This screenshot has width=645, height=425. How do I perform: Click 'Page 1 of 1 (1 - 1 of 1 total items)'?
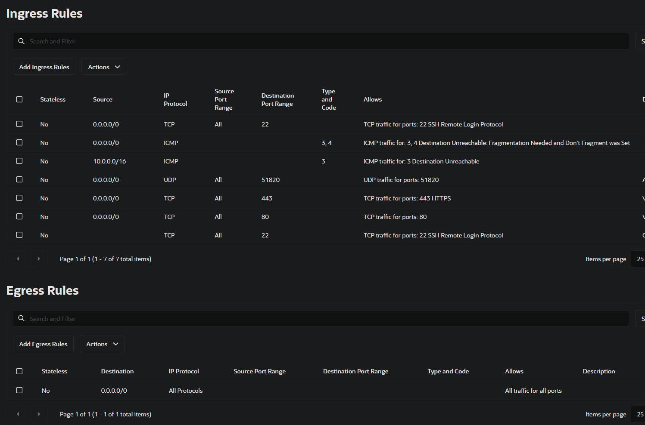pyautogui.click(x=106, y=414)
